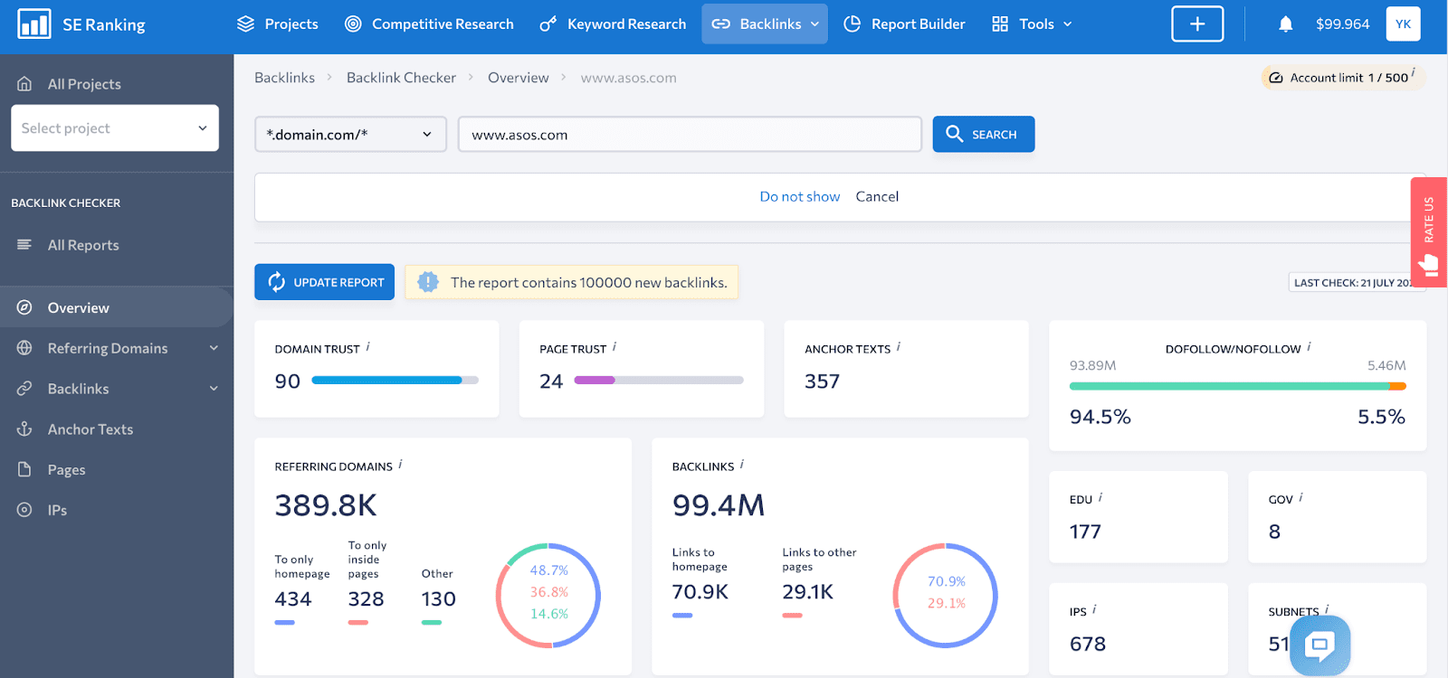
Task: Click the All Projects home icon
Action: pos(24,83)
